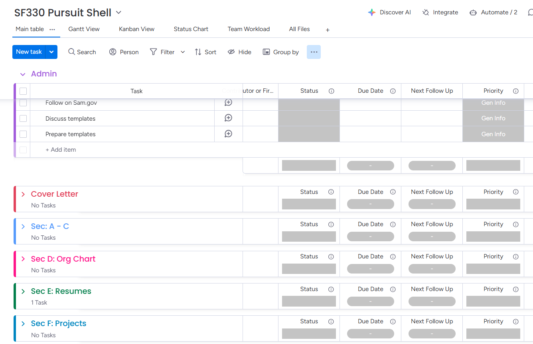Screen dimensions: 533x344
Task: Check the Follow on Sam.gov row checkbox
Action: [x=23, y=103]
